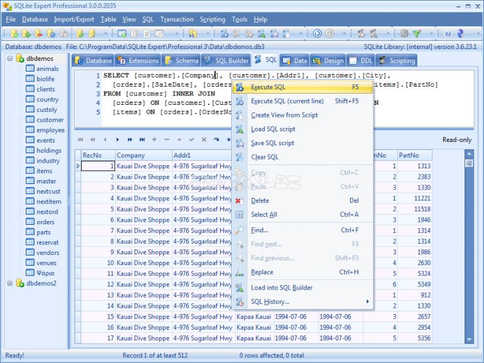Open the Tools menu
The image size is (484, 363).
click(x=239, y=19)
